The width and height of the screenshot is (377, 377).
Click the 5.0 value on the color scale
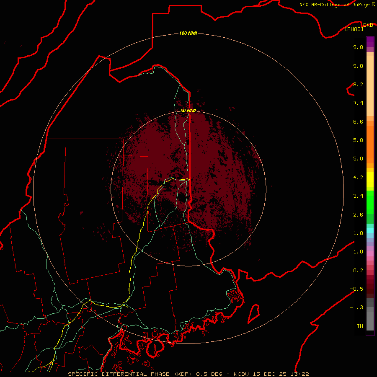click(x=358, y=159)
